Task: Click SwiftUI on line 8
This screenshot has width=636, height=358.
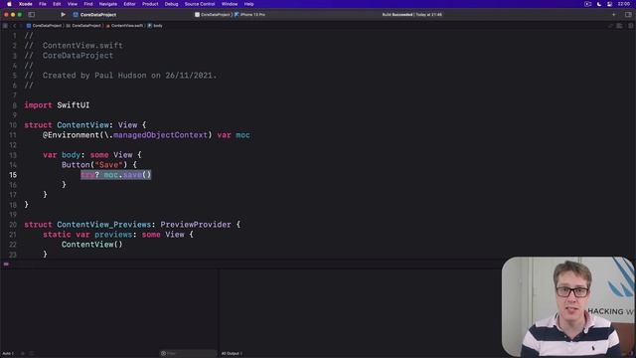Action: [x=73, y=105]
